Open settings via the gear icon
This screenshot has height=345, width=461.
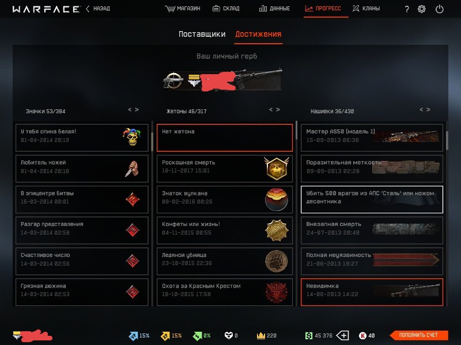pos(422,9)
